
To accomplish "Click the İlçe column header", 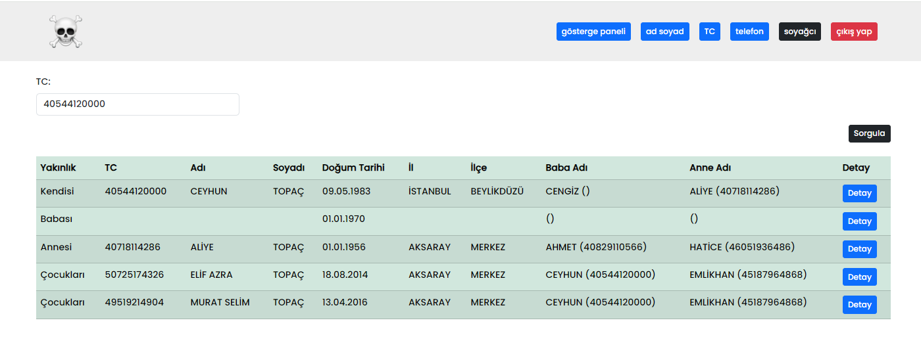I will 479,167.
